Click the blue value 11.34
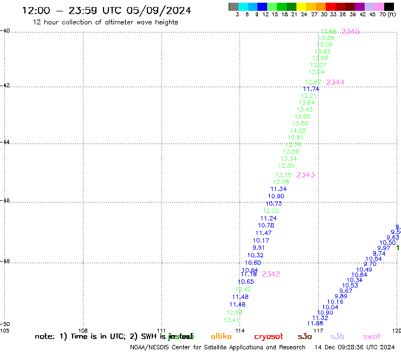Image resolution: width=401 pixels, height=352 pixels. click(x=279, y=189)
